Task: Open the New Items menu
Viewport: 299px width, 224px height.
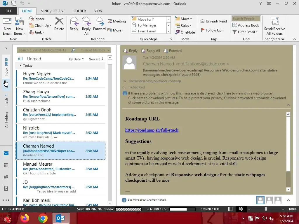Action: coord(20,26)
